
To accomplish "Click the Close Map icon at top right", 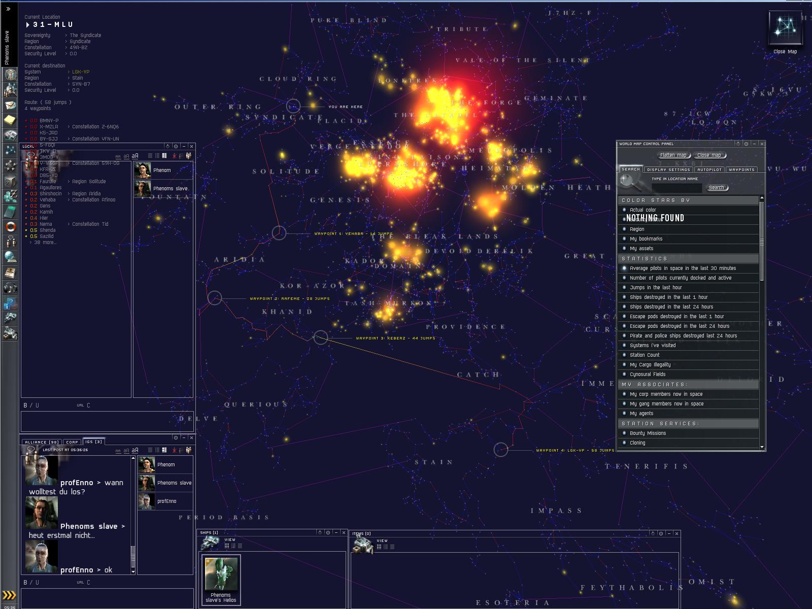I will [x=785, y=28].
